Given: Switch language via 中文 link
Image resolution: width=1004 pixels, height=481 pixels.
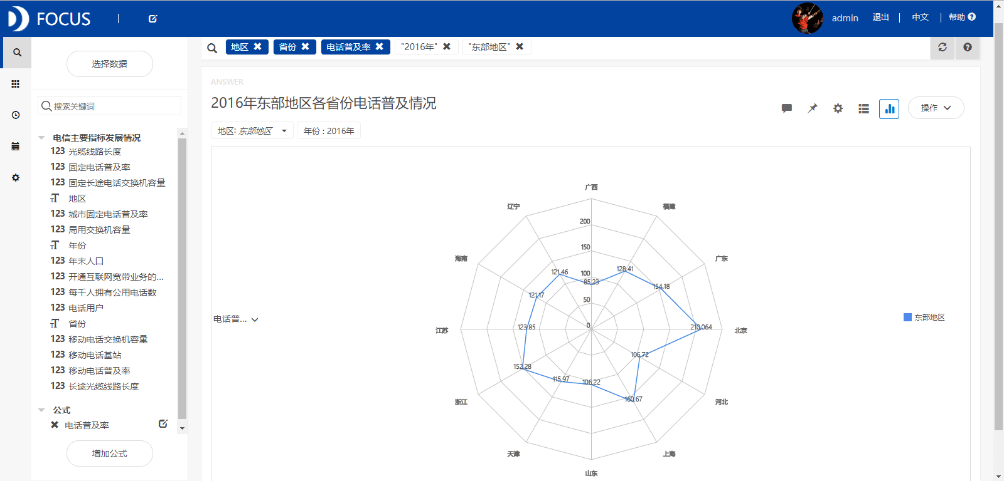Looking at the screenshot, I should 921,18.
